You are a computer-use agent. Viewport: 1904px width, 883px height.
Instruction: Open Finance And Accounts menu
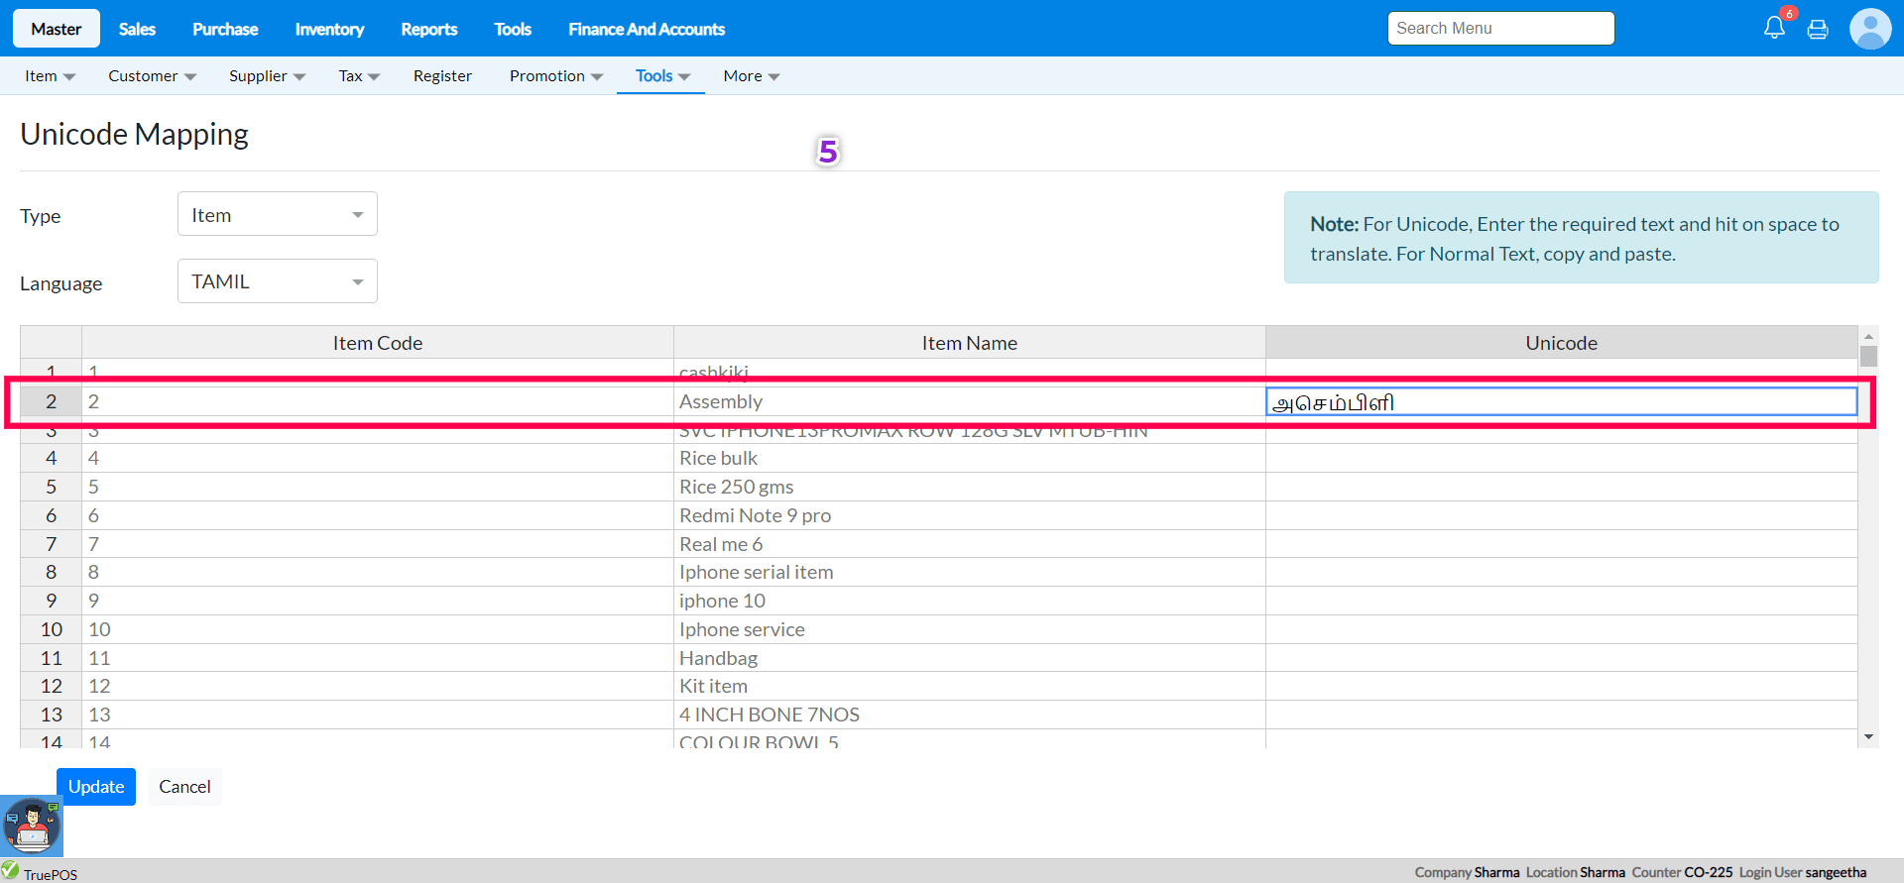pos(646,29)
